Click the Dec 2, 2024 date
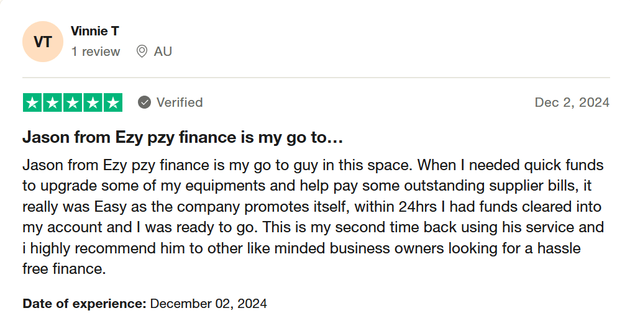The height and width of the screenshot is (326, 630). click(572, 102)
